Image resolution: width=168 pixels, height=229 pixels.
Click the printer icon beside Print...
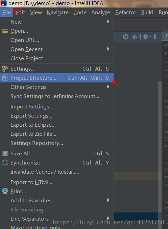point(5,191)
